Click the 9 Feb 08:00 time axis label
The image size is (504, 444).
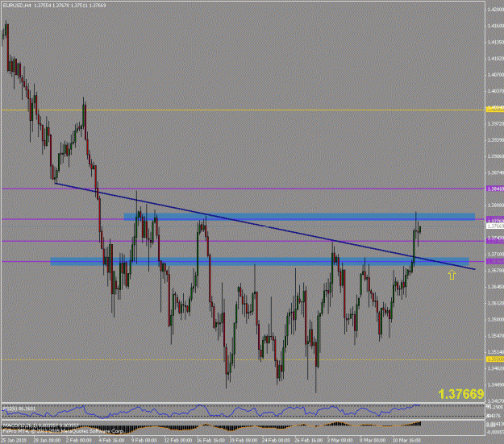tap(144, 440)
